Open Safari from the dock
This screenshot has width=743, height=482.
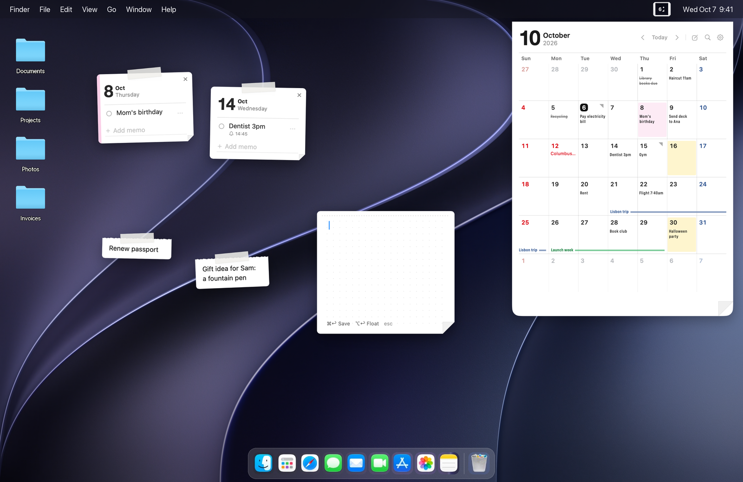tap(310, 463)
